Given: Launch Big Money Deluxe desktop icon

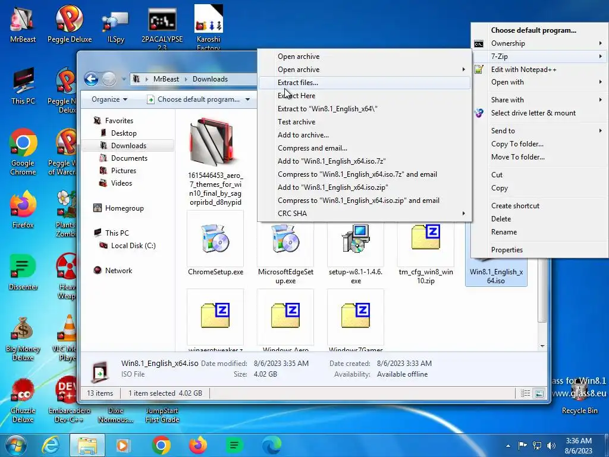Looking at the screenshot, I should tap(23, 339).
